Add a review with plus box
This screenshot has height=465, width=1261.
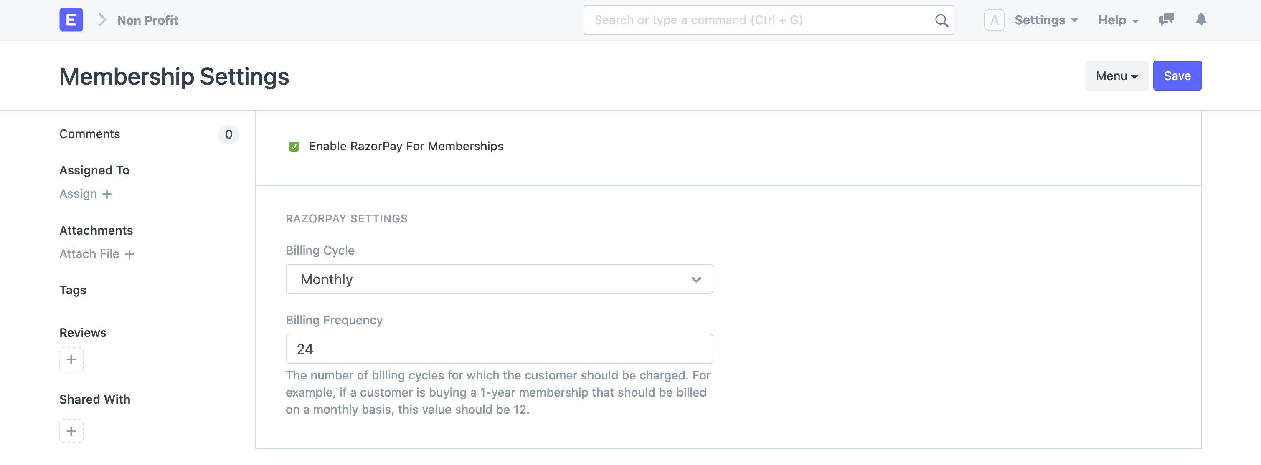[71, 359]
